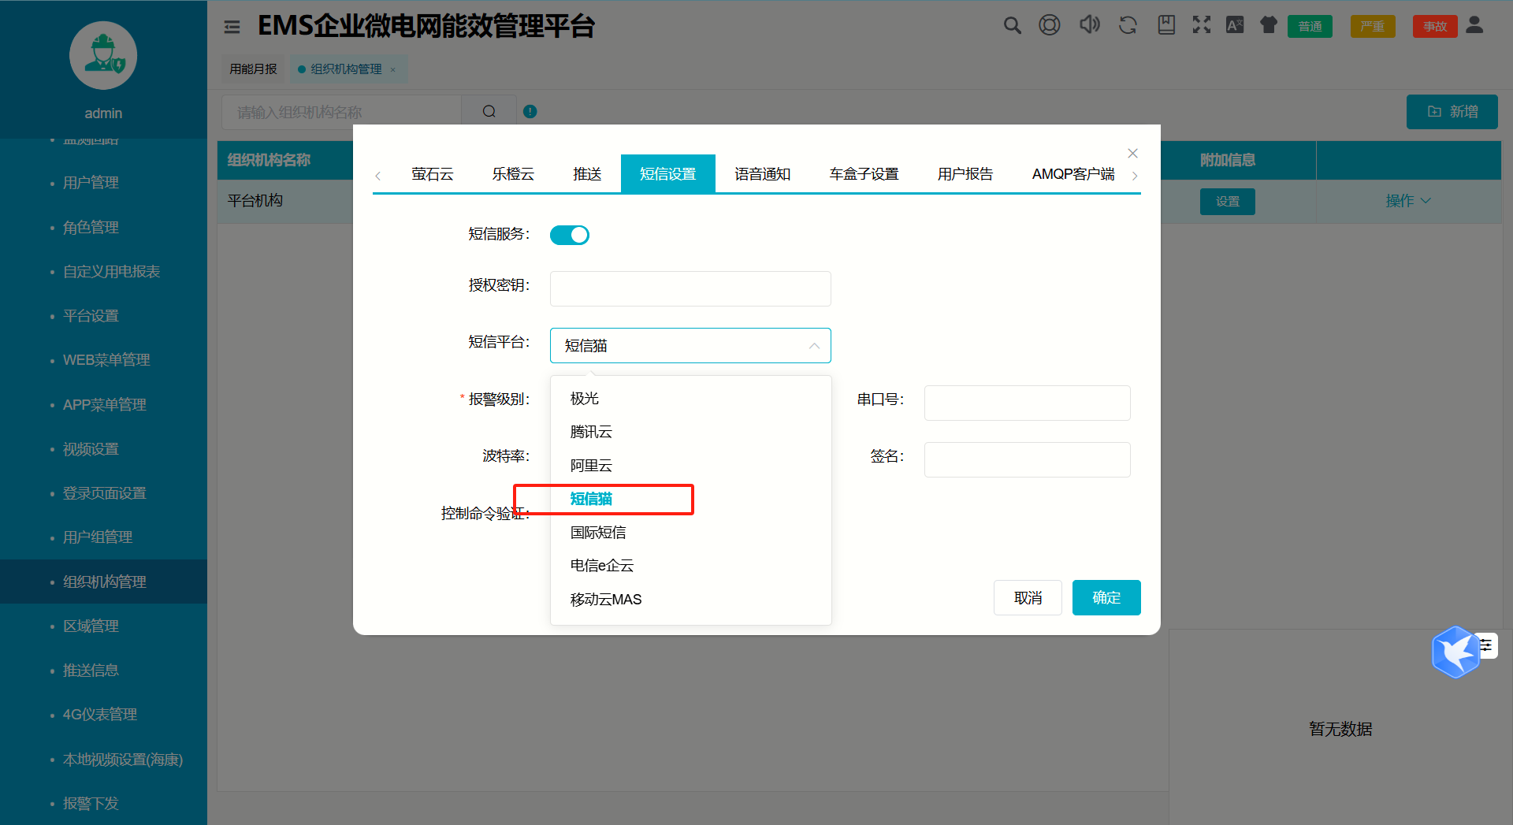Click the 新增 button
This screenshot has width=1513, height=825.
click(1452, 112)
